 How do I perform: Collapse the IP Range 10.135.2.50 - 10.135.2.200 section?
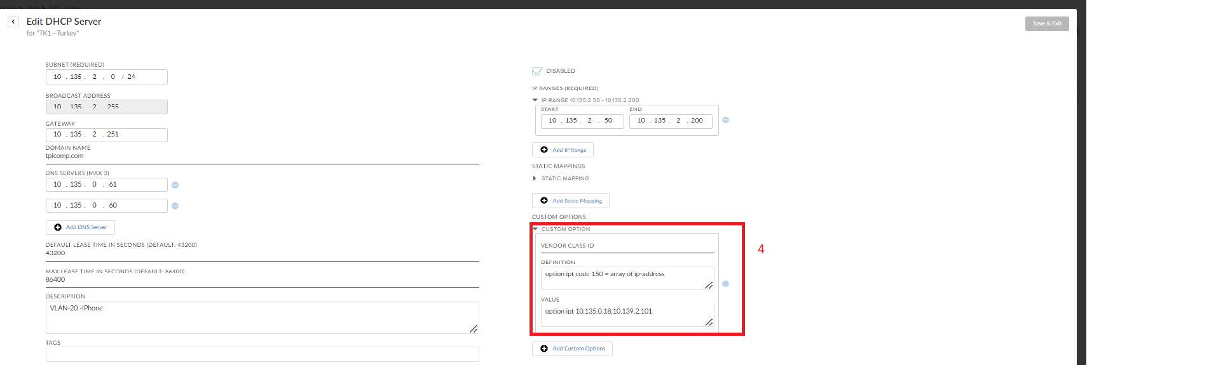tap(535, 100)
